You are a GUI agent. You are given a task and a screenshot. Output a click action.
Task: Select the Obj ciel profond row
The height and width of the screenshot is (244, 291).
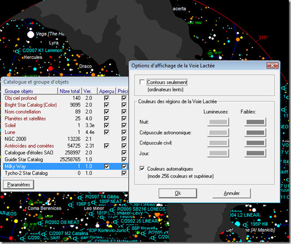pyautogui.click(x=66, y=98)
